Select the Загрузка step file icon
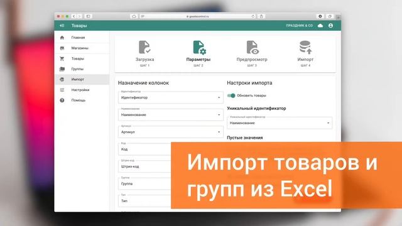 point(144,47)
